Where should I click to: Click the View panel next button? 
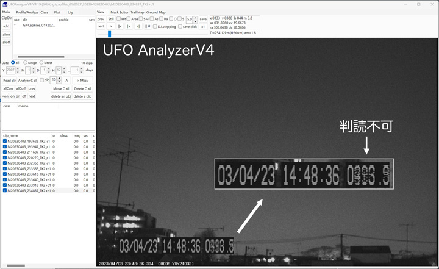click(101, 26)
